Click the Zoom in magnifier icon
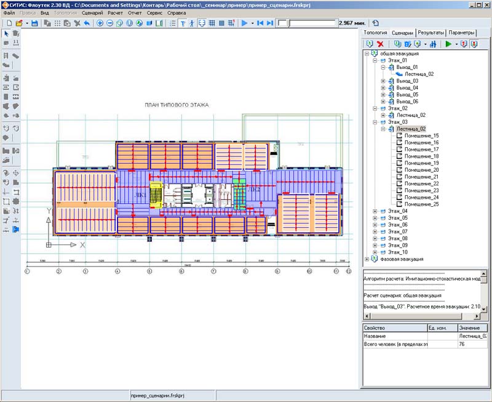Image resolution: width=492 pixels, height=402 pixels. coord(100,23)
